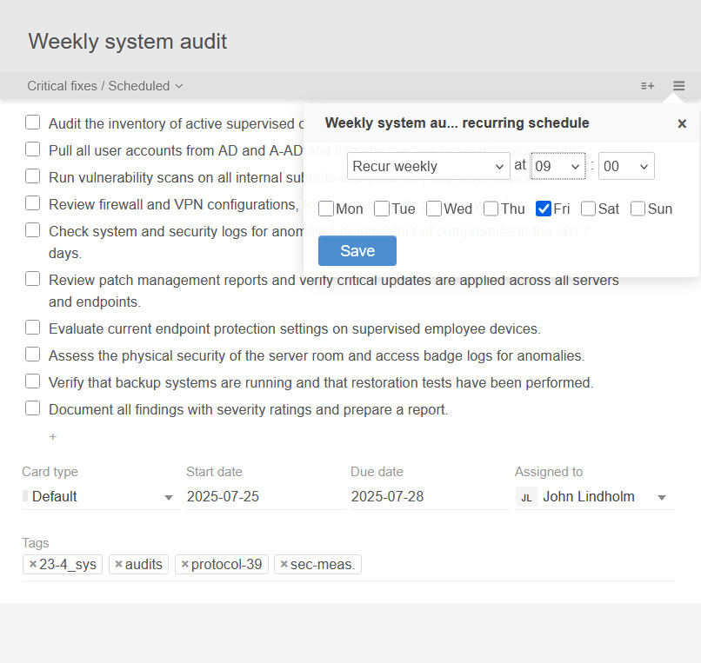Open the Assigned to dropdown arrow
Image resolution: width=701 pixels, height=663 pixels.
point(662,496)
